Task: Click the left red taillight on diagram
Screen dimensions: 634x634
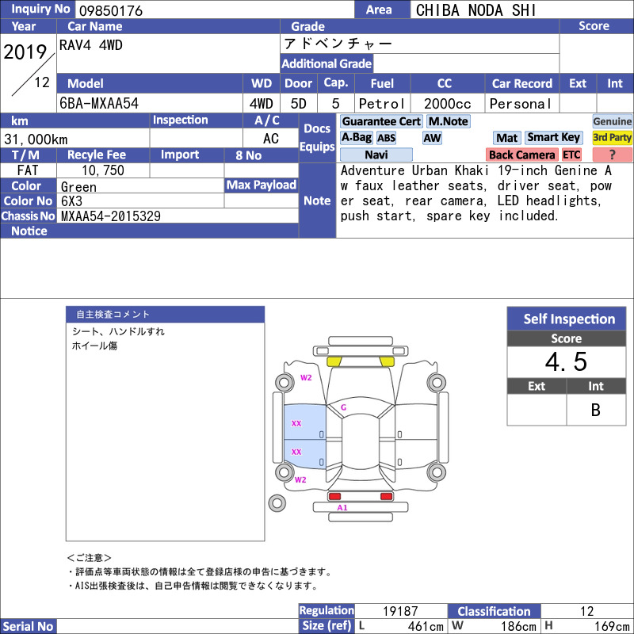Action: tap(334, 496)
